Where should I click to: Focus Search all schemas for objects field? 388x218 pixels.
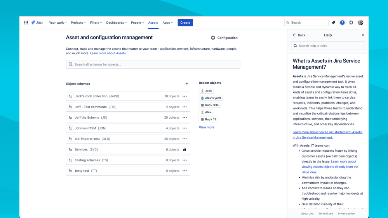pos(153,64)
